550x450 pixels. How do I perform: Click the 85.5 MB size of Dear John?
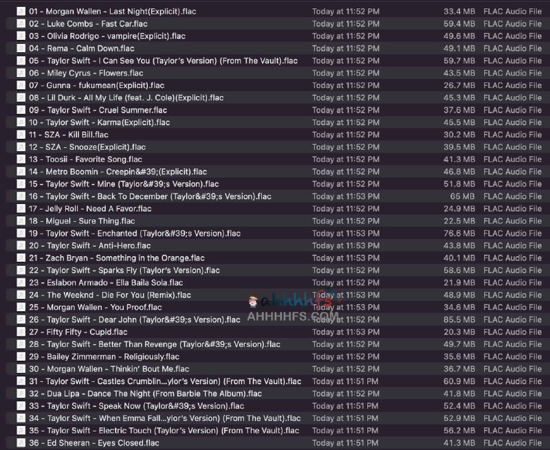pyautogui.click(x=459, y=319)
